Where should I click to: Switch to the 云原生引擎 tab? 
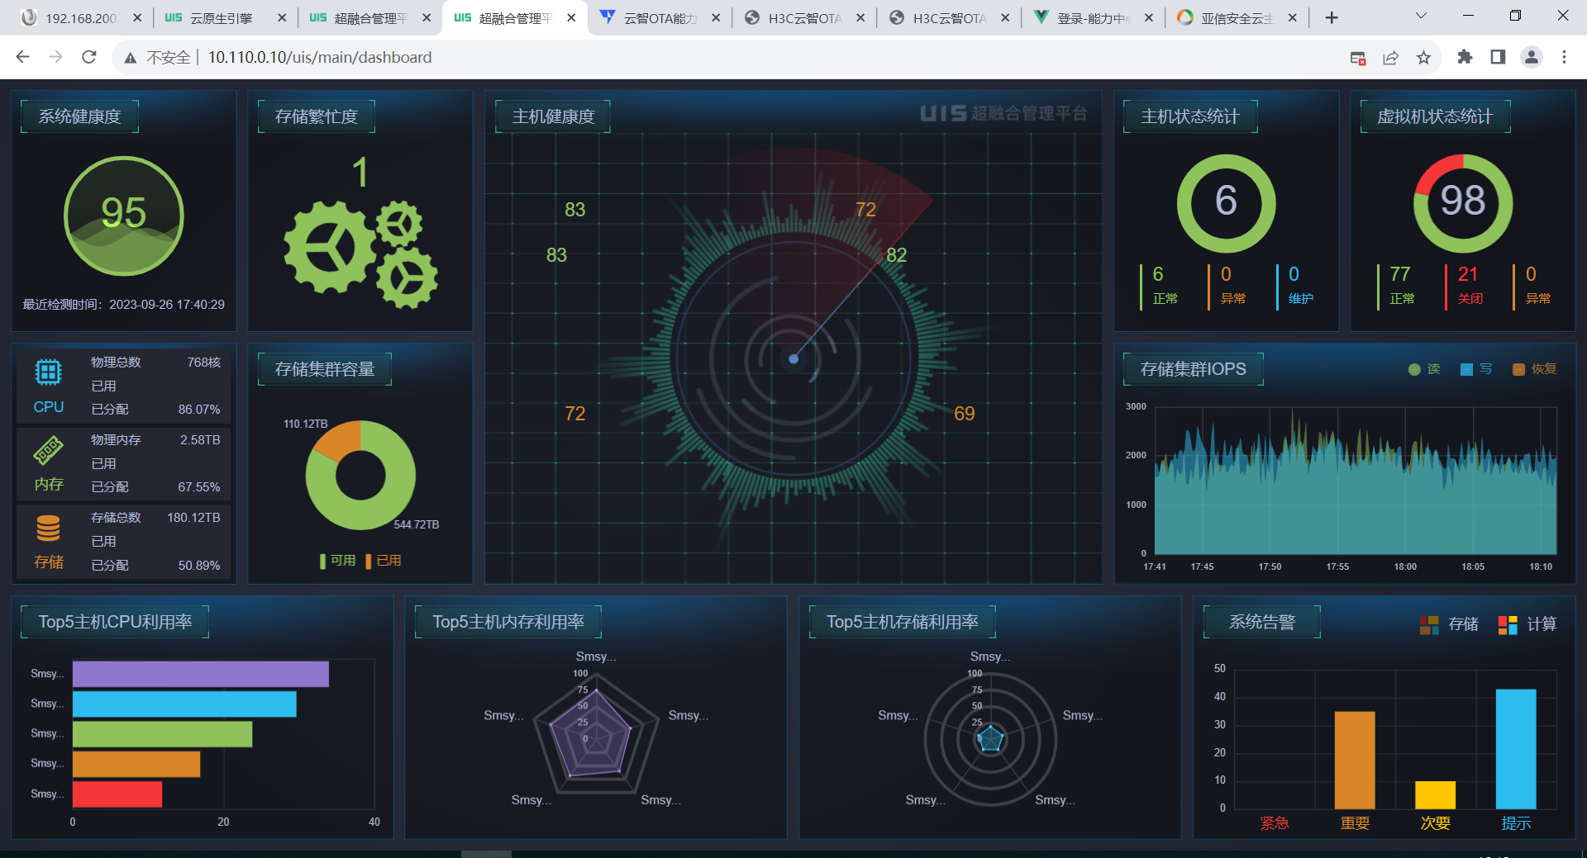point(220,18)
